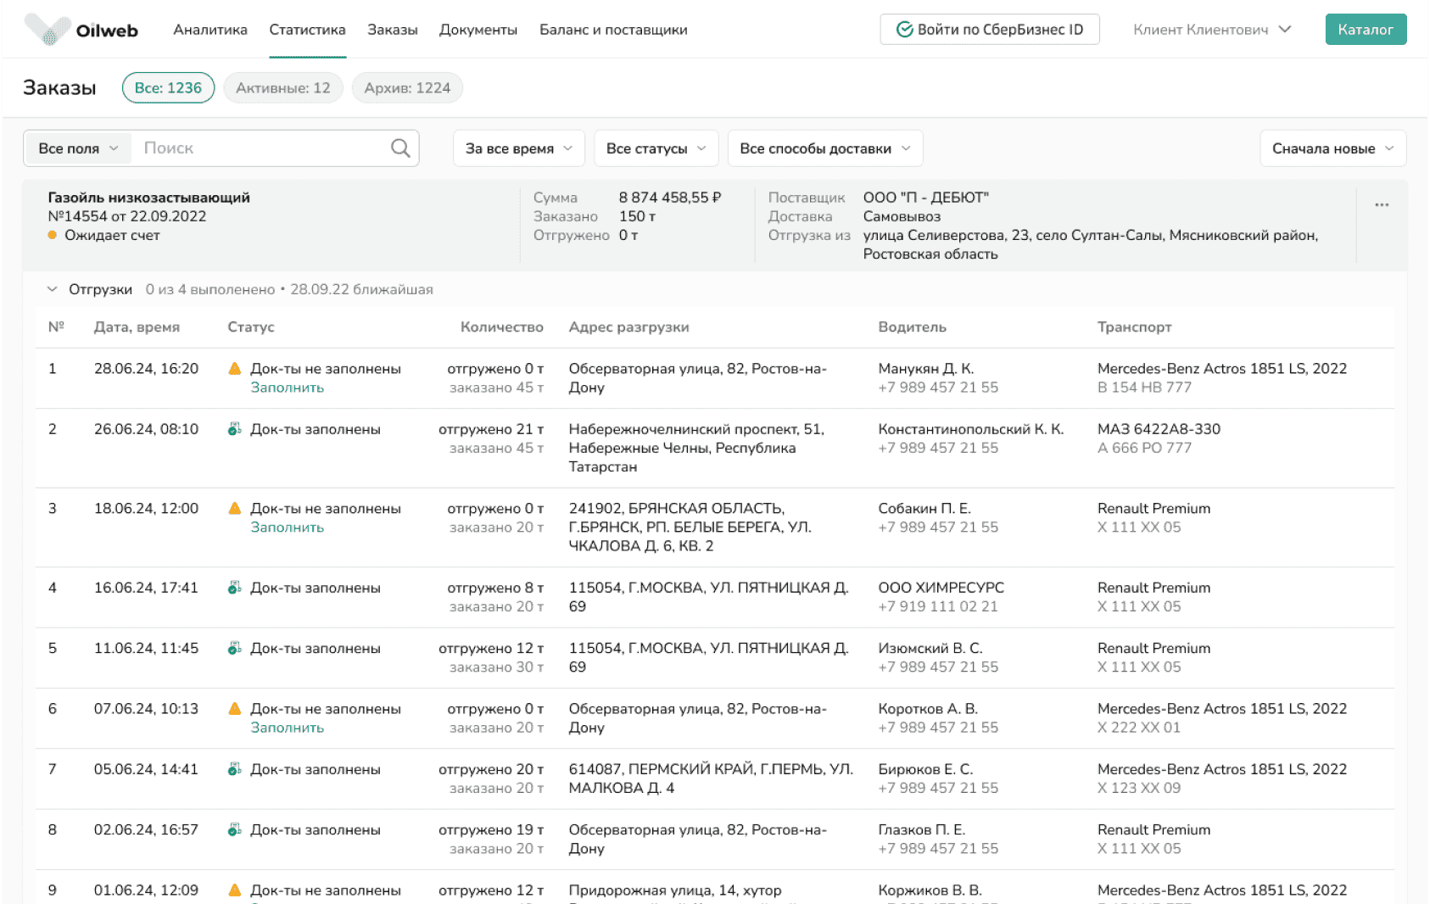Screen dimensions: 1430x904
Task: Click phone +7 919 111 02 21
Action: pos(938,606)
